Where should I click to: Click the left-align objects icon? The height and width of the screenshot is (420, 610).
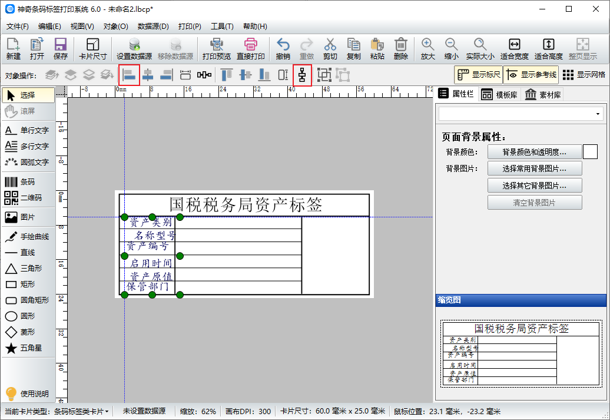130,75
